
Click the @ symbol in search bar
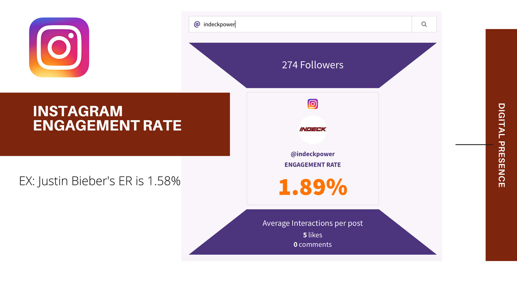[197, 25]
